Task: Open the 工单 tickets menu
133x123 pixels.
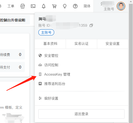Action: [11, 6]
